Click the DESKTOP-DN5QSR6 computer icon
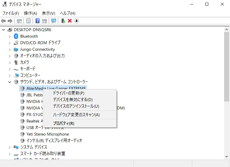This screenshot has width=230, height=167. pyautogui.click(x=10, y=30)
